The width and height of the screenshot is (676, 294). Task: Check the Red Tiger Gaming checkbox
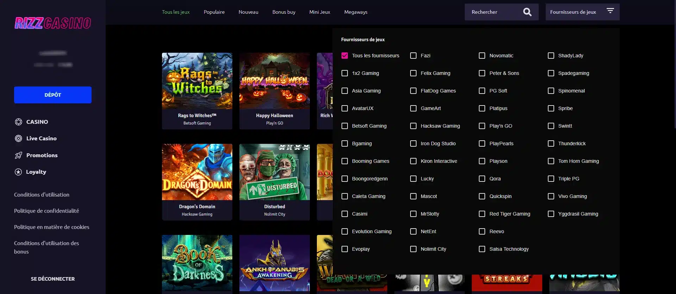point(482,214)
